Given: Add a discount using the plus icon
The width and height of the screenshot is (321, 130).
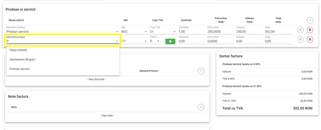Looking at the screenshot, I should coord(201,71).
